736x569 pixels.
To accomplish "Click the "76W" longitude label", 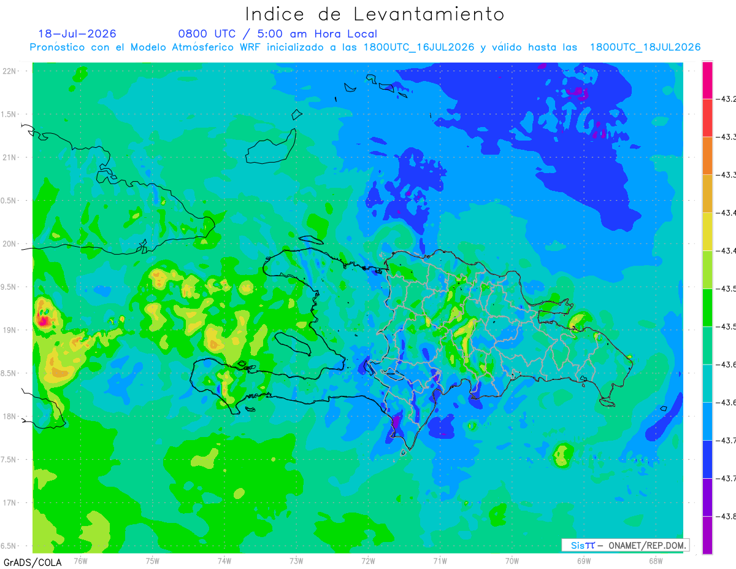I will click(80, 560).
